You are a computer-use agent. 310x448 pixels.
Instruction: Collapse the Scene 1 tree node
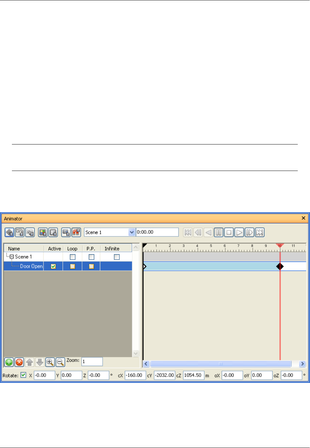(x=12, y=257)
